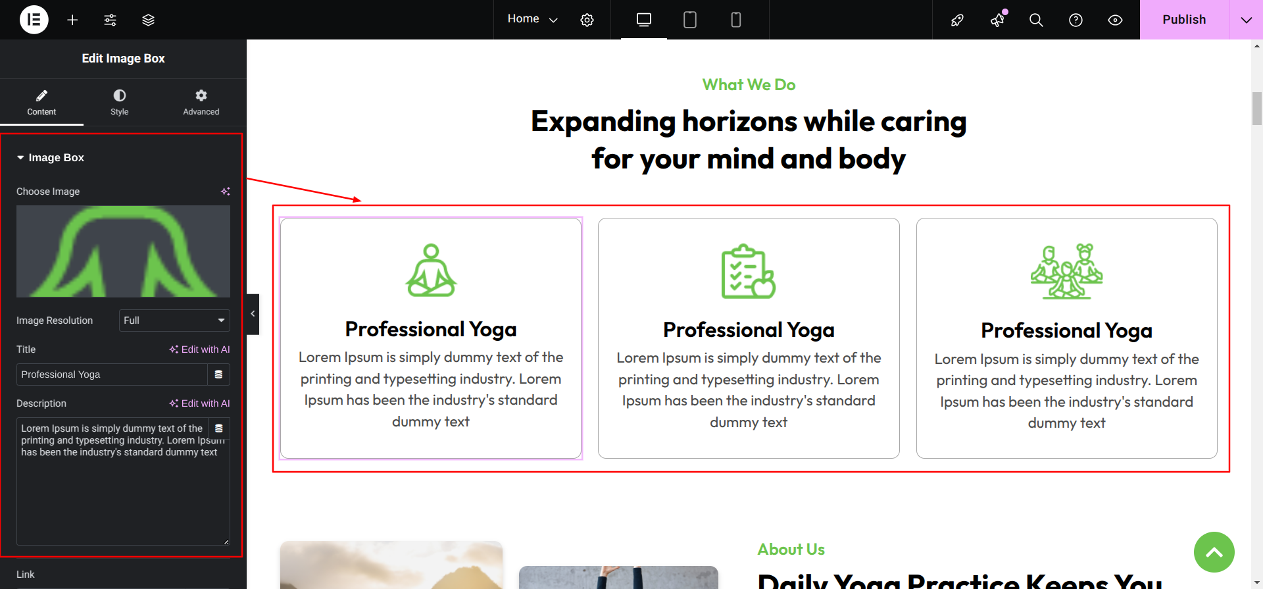Open the Structure layers icon
The image size is (1263, 589).
tap(148, 20)
